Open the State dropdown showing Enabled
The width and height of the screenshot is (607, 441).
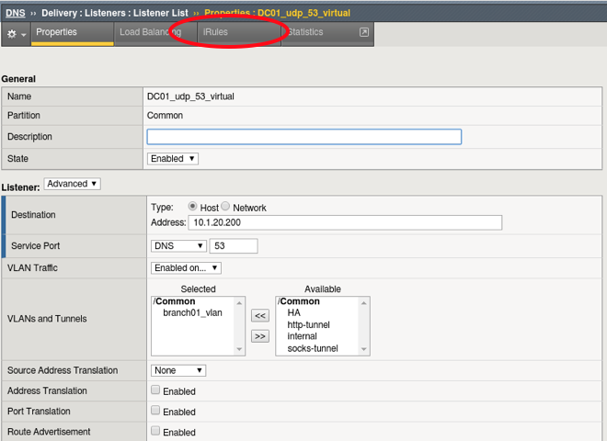coord(173,159)
